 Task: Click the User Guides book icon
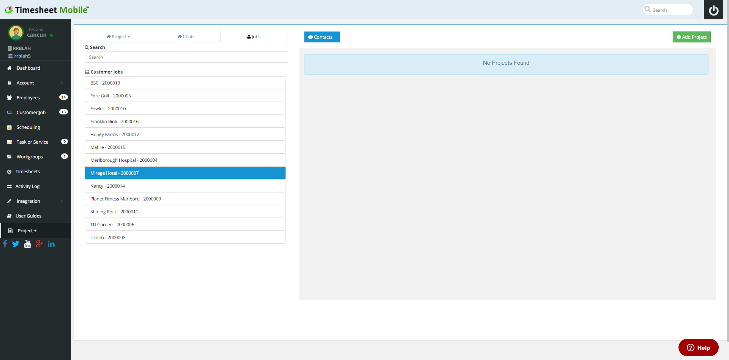coord(9,216)
